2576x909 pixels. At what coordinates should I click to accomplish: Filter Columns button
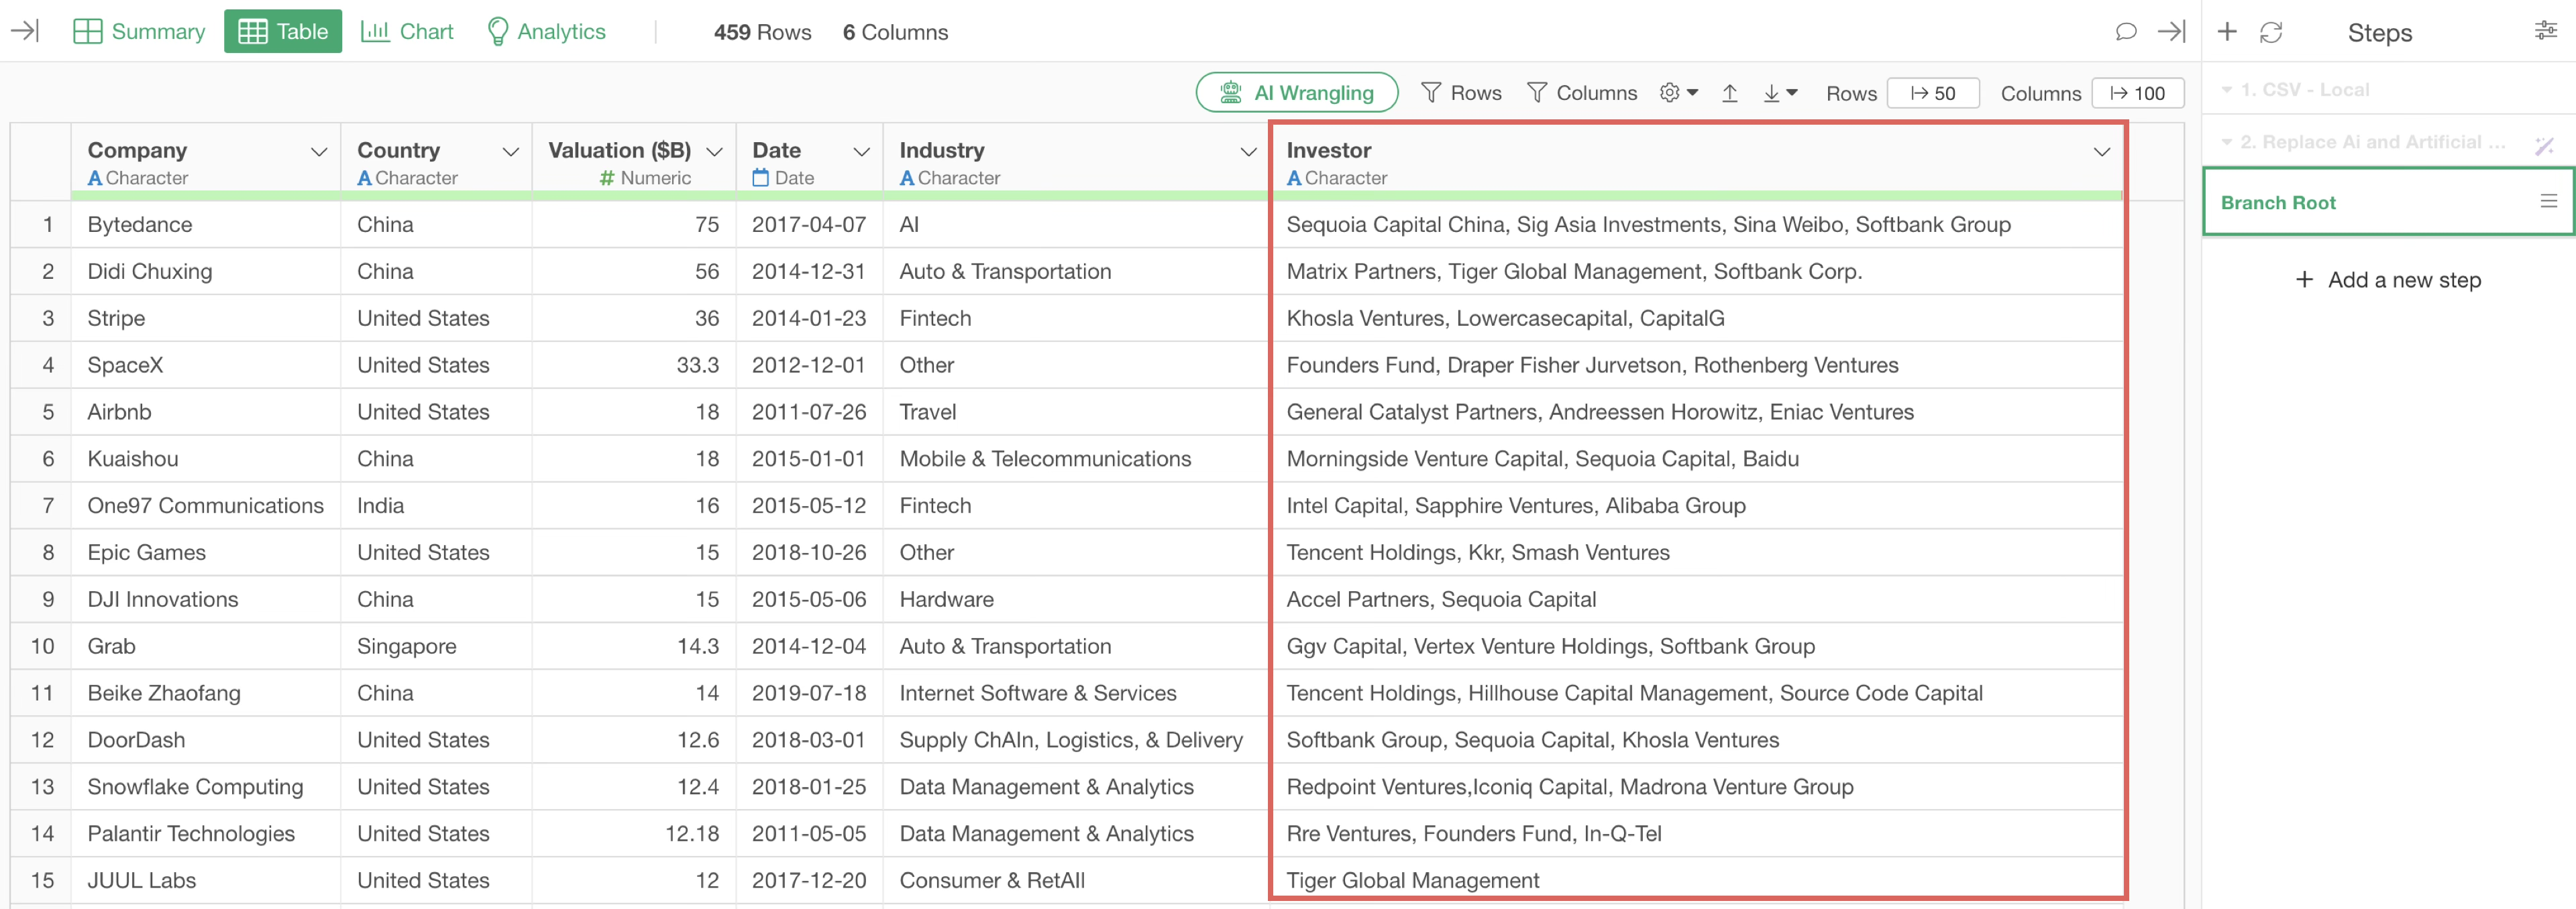(x=1582, y=93)
